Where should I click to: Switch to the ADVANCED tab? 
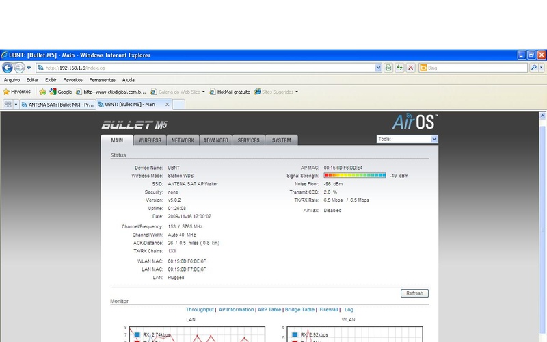pyautogui.click(x=215, y=140)
